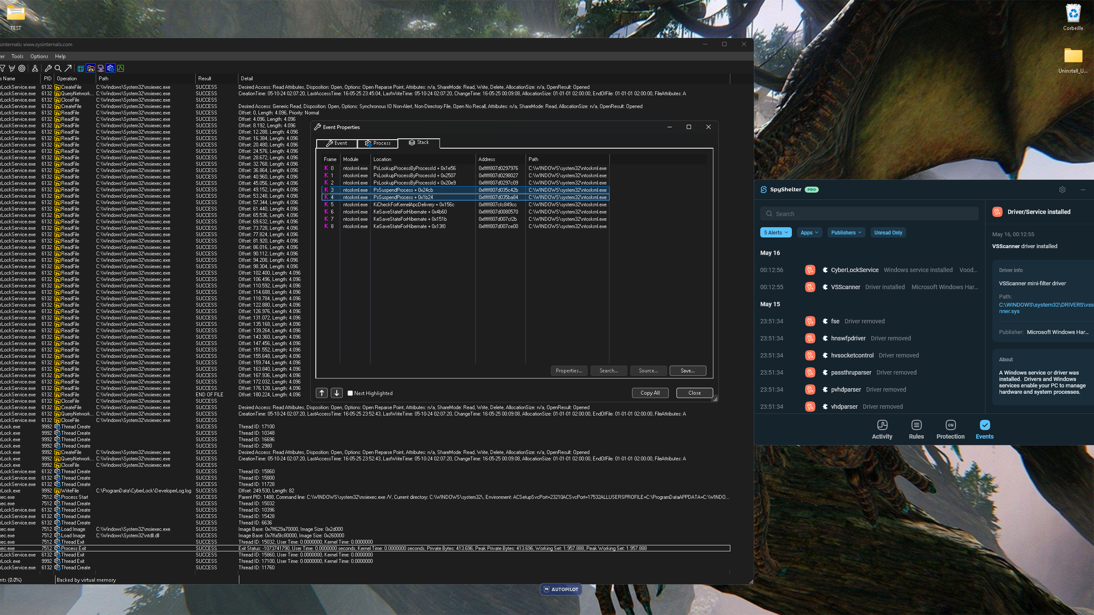
Task: Click the Location column header in stack list
Action: pyautogui.click(x=423, y=159)
